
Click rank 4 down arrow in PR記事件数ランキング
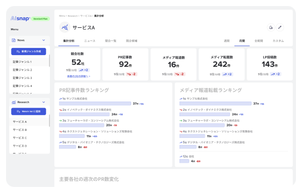(61, 131)
